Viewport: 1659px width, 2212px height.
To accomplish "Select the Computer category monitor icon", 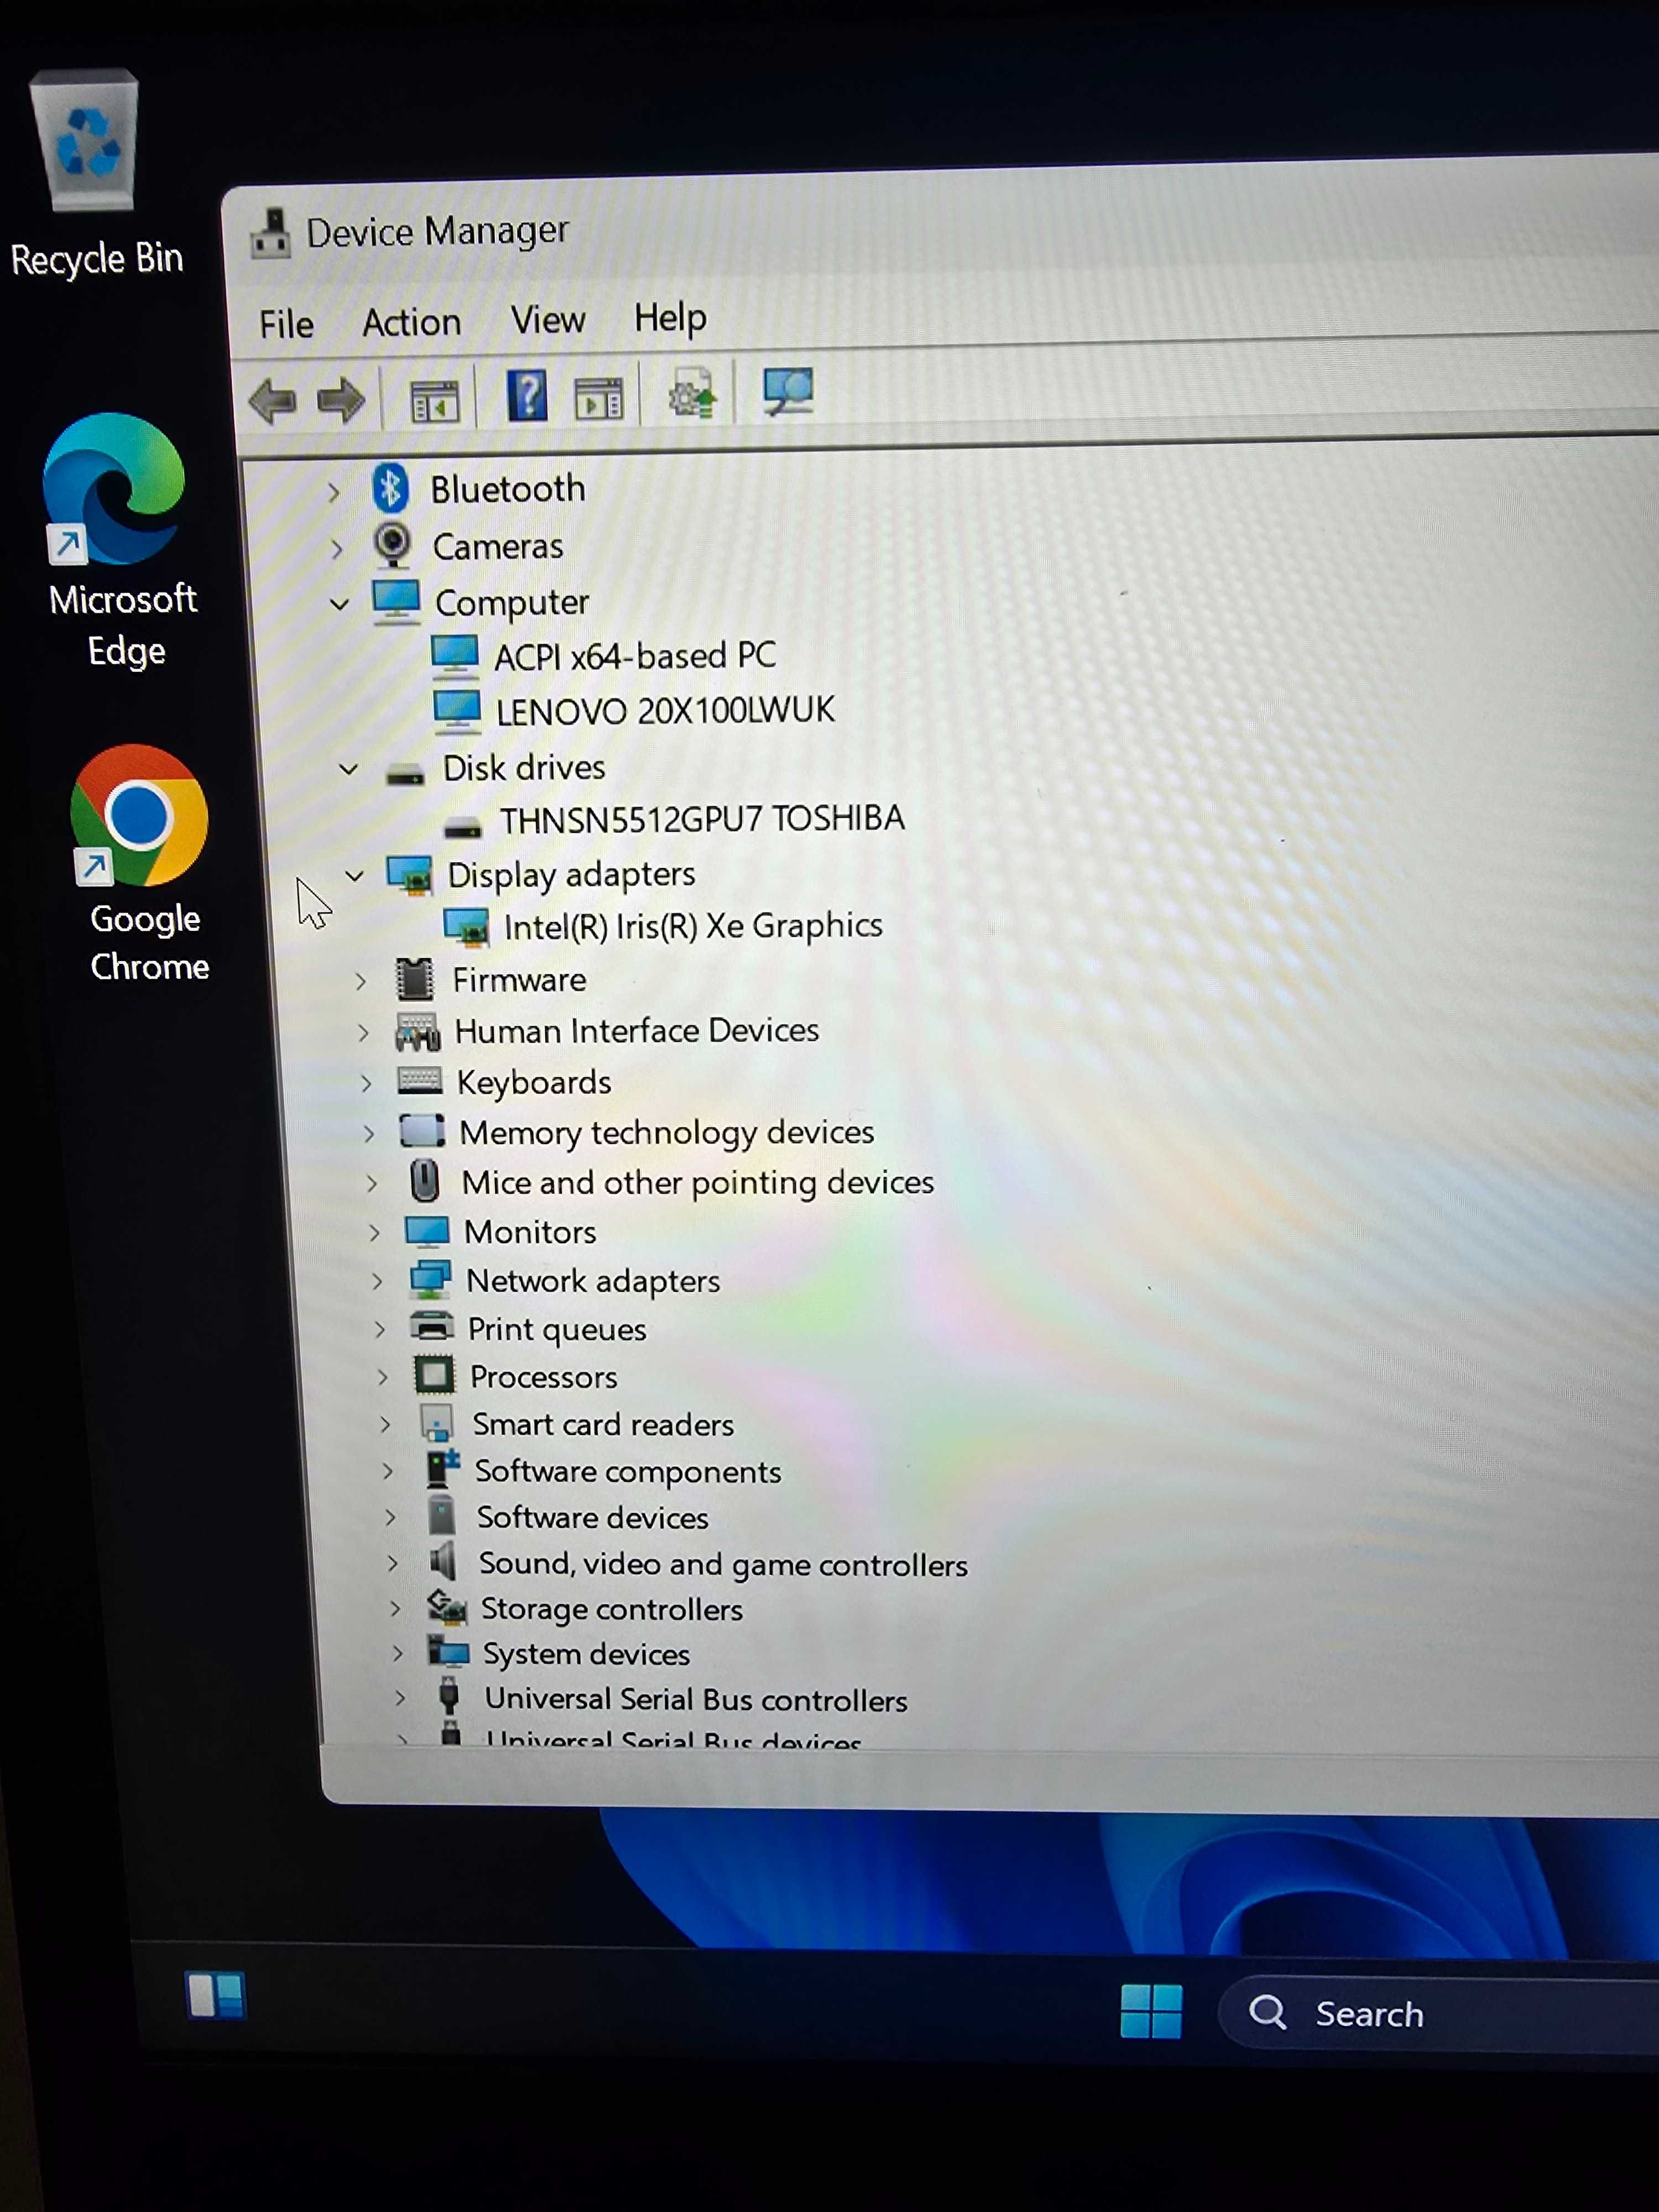I will [x=396, y=601].
